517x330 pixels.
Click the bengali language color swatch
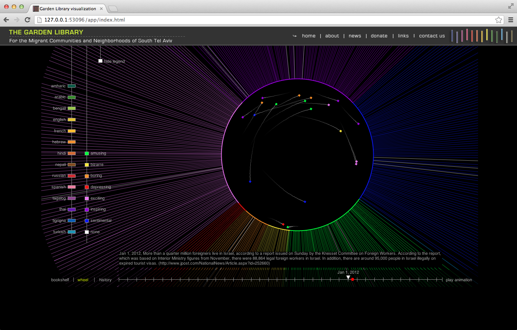coord(71,108)
